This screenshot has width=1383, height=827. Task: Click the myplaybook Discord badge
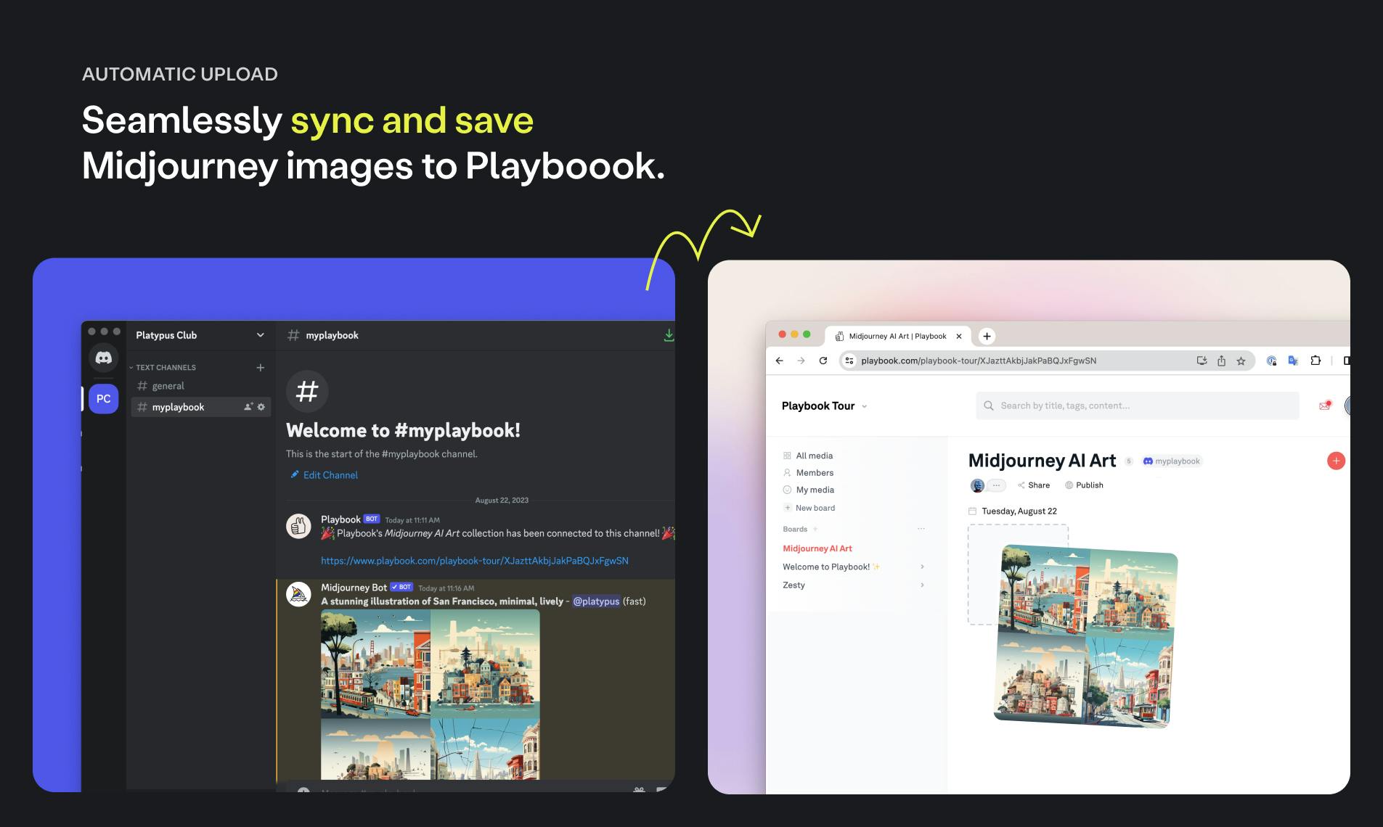pos(1172,461)
